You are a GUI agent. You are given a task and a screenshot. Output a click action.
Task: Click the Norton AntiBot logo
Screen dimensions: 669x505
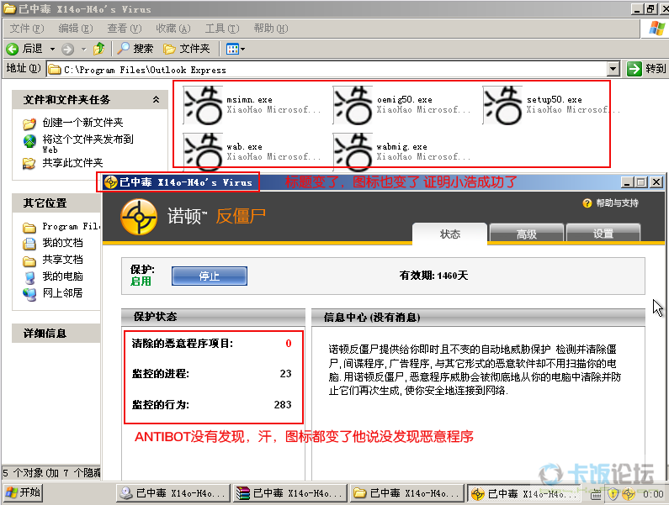point(139,217)
